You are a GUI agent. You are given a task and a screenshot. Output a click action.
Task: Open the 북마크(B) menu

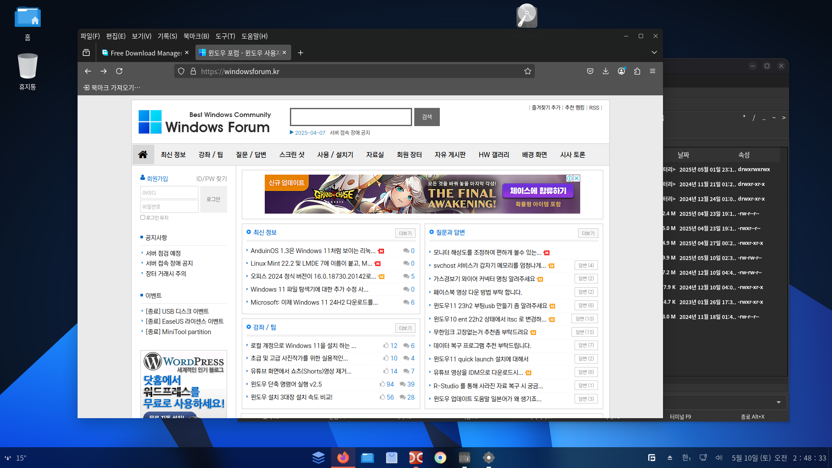[x=196, y=36]
